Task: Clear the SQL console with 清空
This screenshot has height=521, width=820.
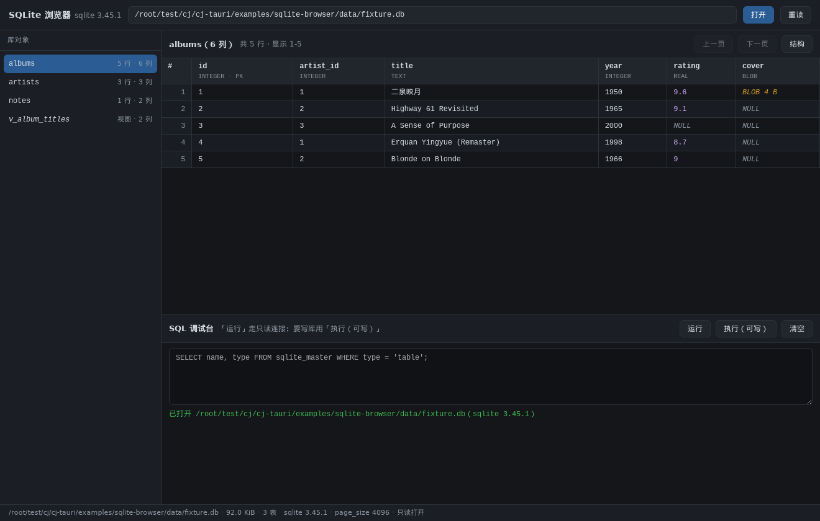Action: coord(797,329)
